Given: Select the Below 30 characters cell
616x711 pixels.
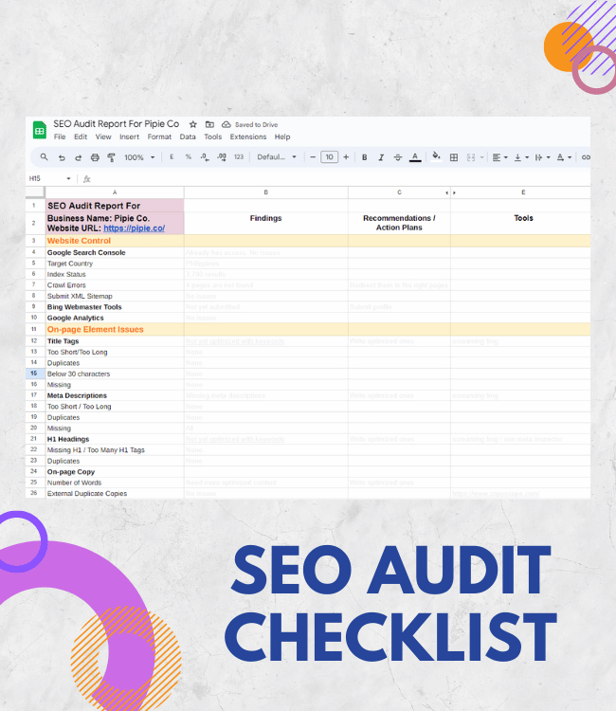Looking at the screenshot, I should [115, 374].
